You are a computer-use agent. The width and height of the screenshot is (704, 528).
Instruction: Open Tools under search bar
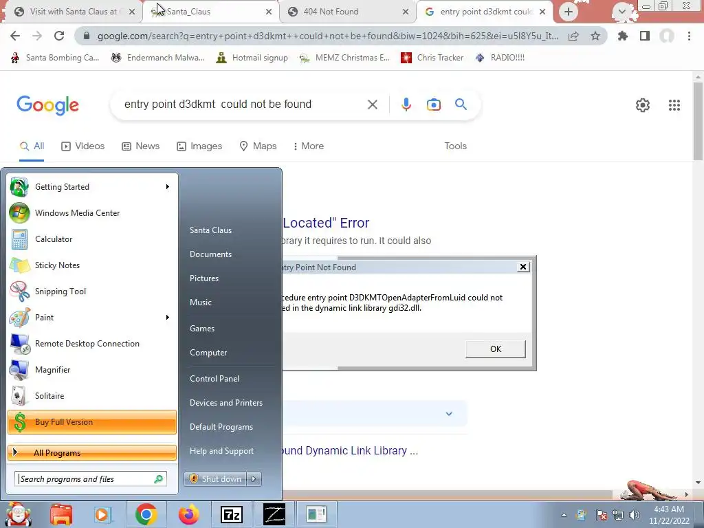point(455,146)
